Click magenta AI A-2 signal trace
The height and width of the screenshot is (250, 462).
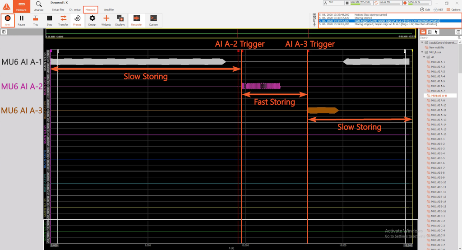tap(261, 86)
